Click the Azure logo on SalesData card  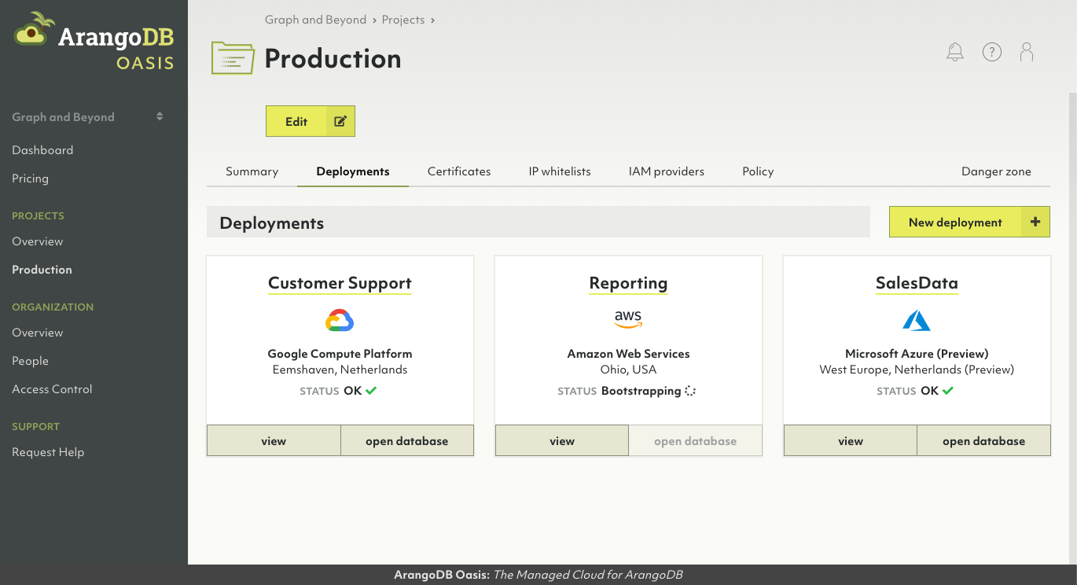tap(917, 321)
